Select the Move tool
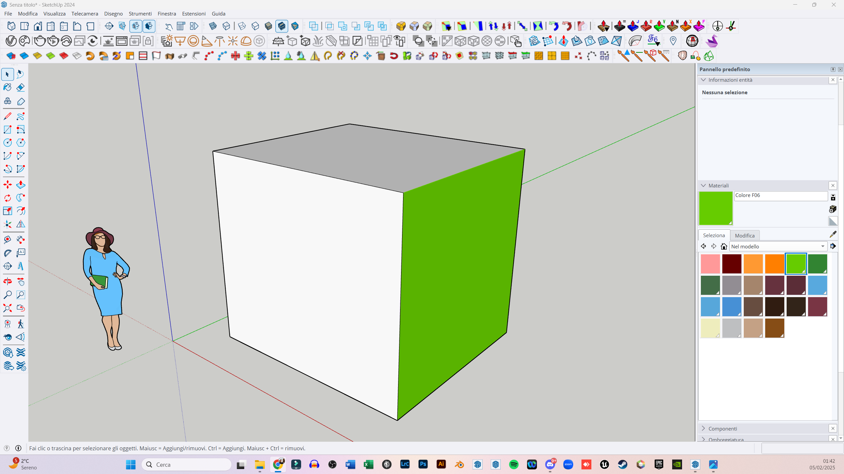The width and height of the screenshot is (844, 474). click(7, 184)
